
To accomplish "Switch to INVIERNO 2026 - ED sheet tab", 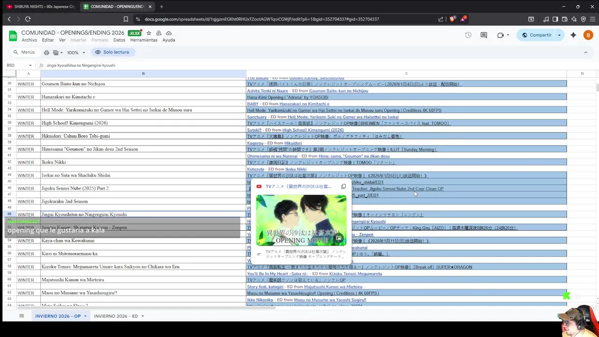I will click(116, 316).
